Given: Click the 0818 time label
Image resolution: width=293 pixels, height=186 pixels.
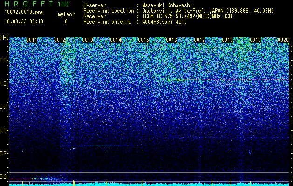Looking at the screenshot, I should (227, 40).
